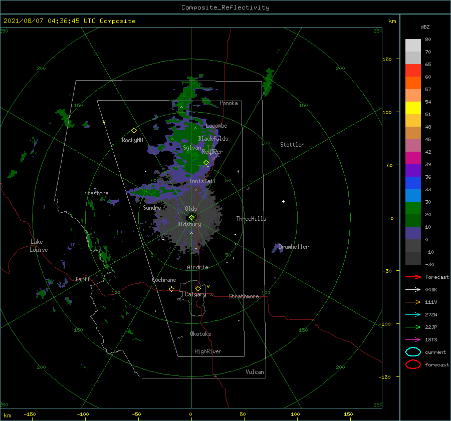
Task: Click the white asterisk above Limestone label
Action: [95, 189]
